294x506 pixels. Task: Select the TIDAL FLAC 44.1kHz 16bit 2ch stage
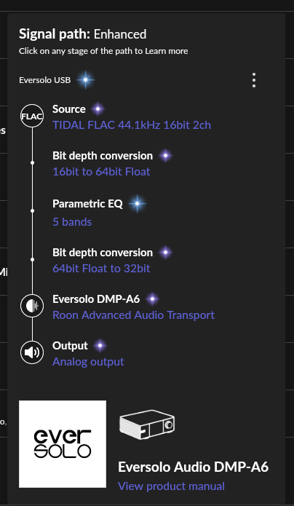point(132,125)
